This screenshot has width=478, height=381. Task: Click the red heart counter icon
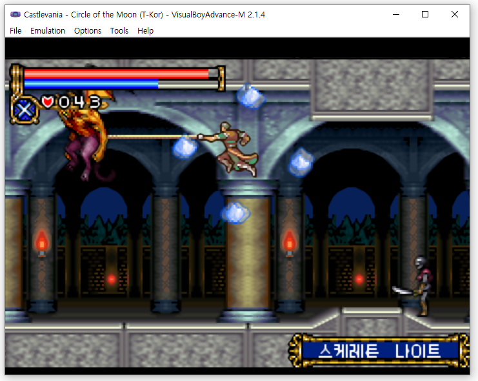[48, 101]
